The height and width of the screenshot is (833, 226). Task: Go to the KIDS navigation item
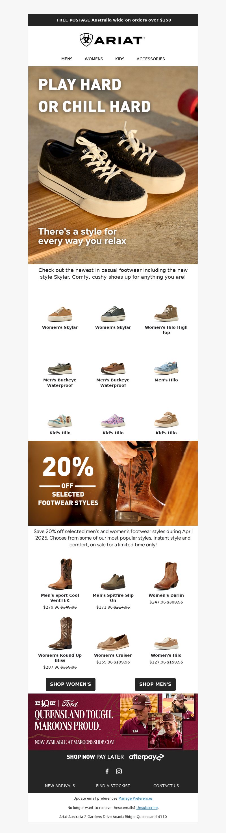point(120,59)
